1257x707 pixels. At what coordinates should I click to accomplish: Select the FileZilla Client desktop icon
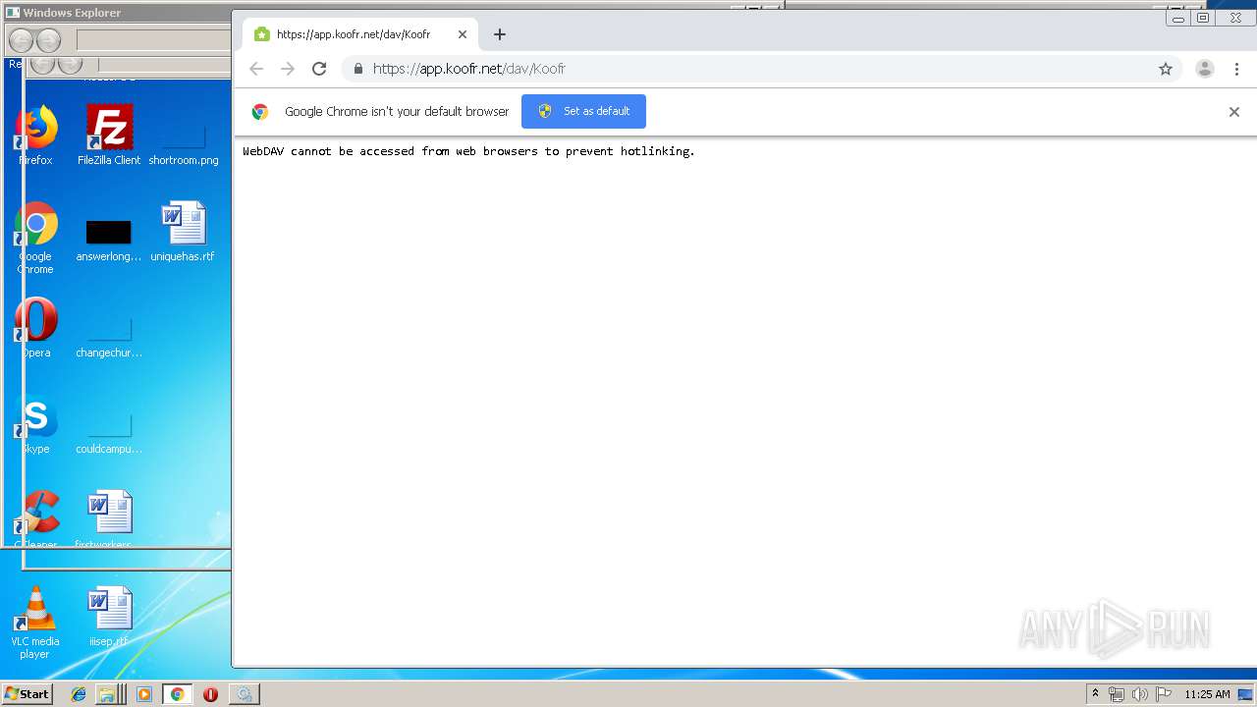point(109,136)
